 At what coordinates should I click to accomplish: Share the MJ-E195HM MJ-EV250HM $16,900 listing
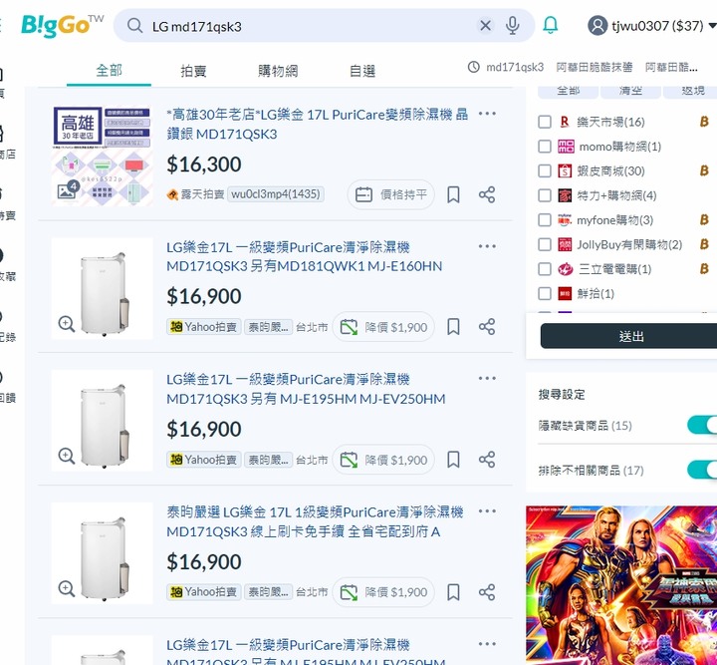[x=487, y=460]
